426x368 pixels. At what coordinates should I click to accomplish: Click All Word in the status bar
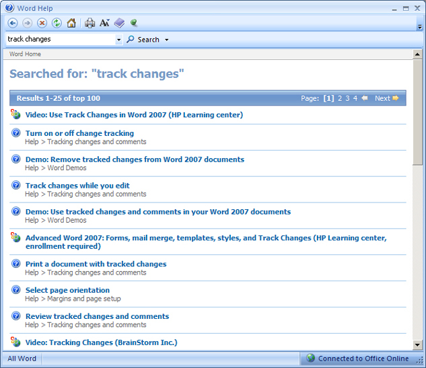tap(22, 359)
